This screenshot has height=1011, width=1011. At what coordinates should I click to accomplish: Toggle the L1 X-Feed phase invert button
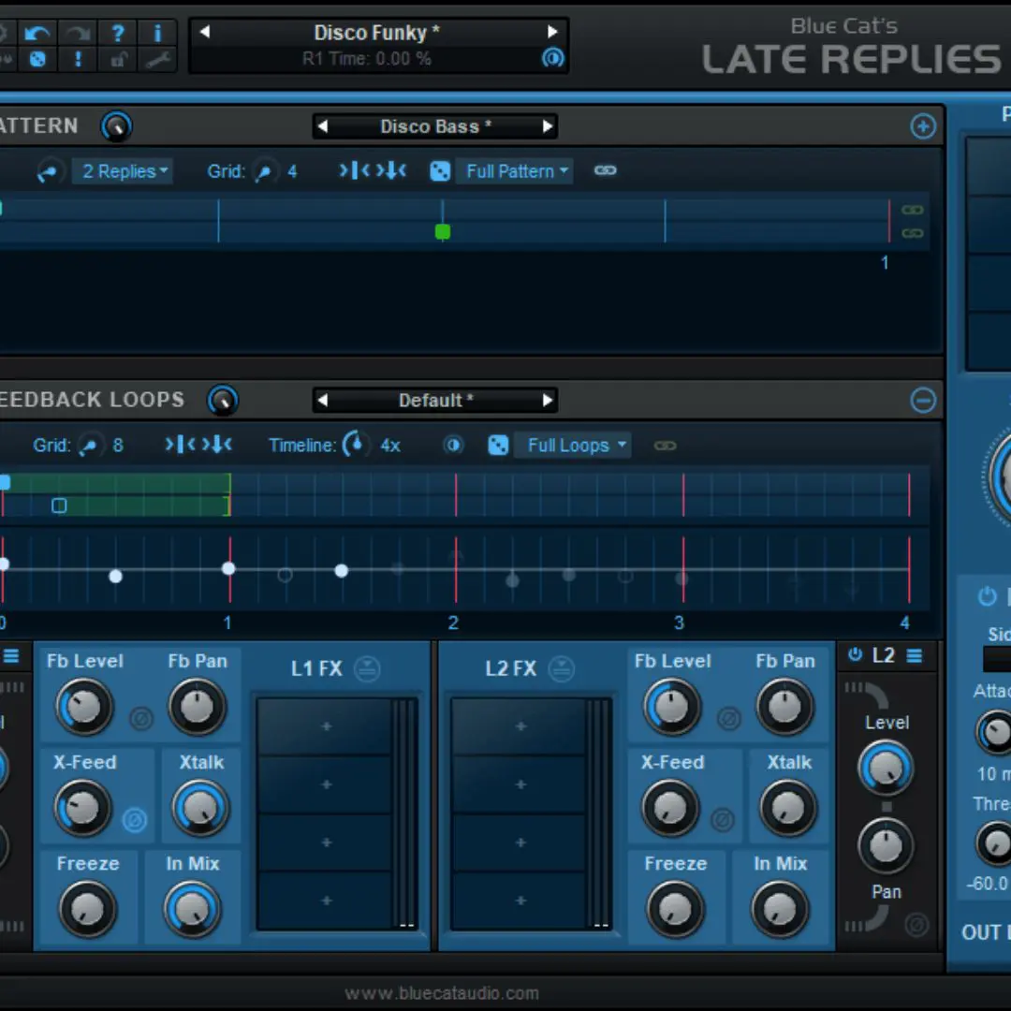pyautogui.click(x=135, y=820)
